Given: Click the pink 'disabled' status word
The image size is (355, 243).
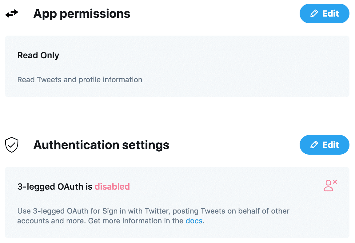Looking at the screenshot, I should coord(112,187).
